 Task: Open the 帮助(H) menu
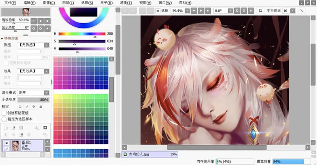pos(185,3)
